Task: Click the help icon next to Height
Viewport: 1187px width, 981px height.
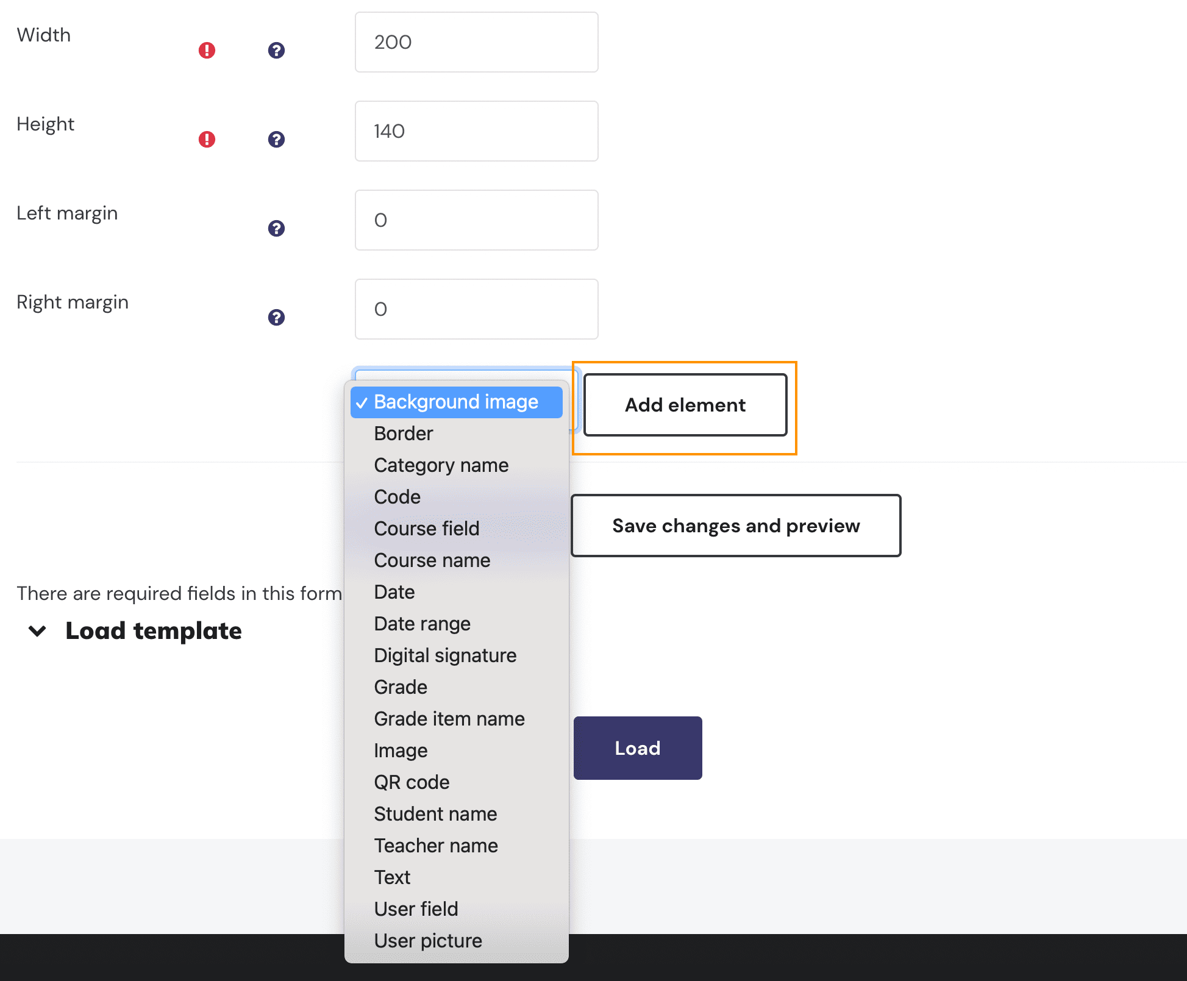Action: [x=276, y=139]
